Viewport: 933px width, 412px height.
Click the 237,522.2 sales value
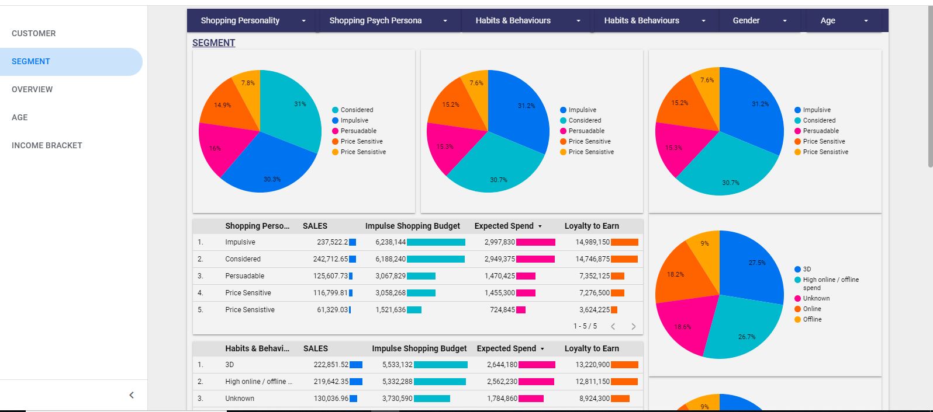click(x=332, y=242)
